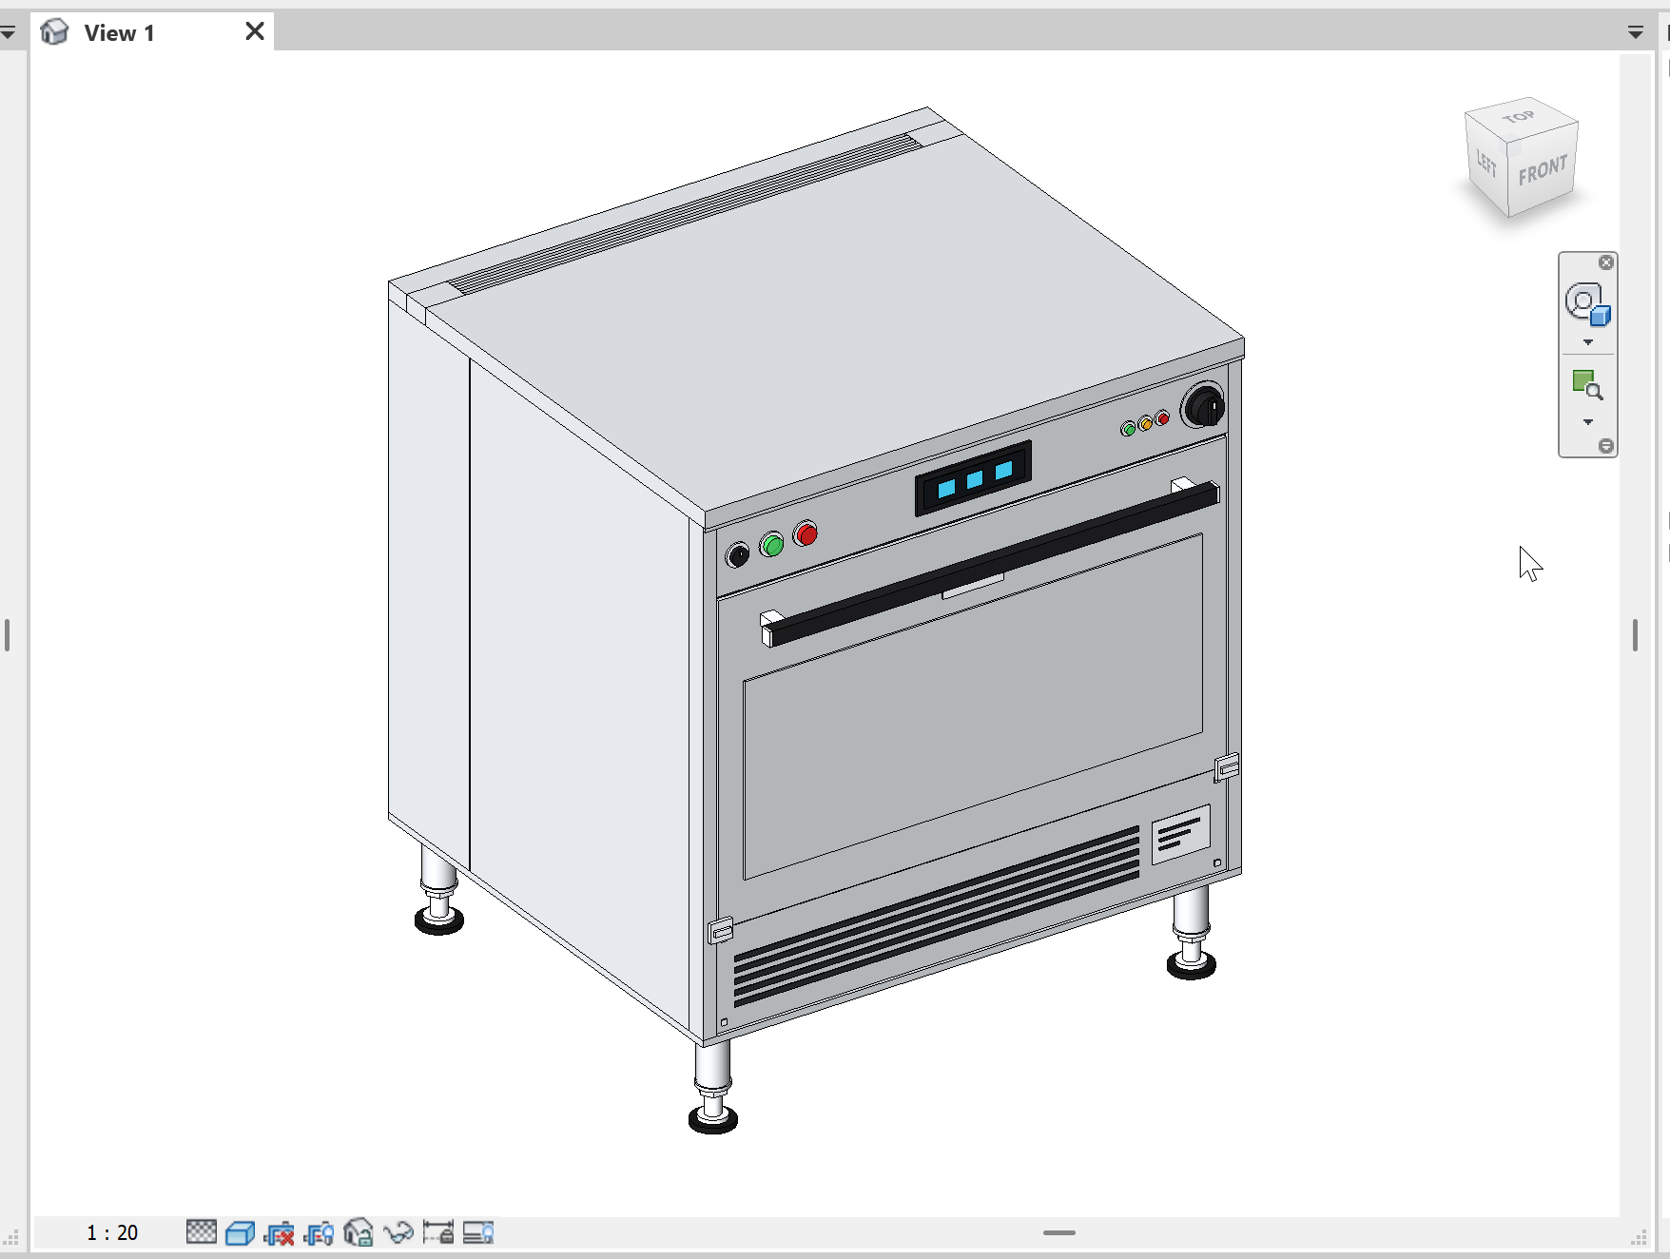This screenshot has height=1259, width=1670.
Task: Open the Visual Style cube icon
Action: (x=241, y=1233)
